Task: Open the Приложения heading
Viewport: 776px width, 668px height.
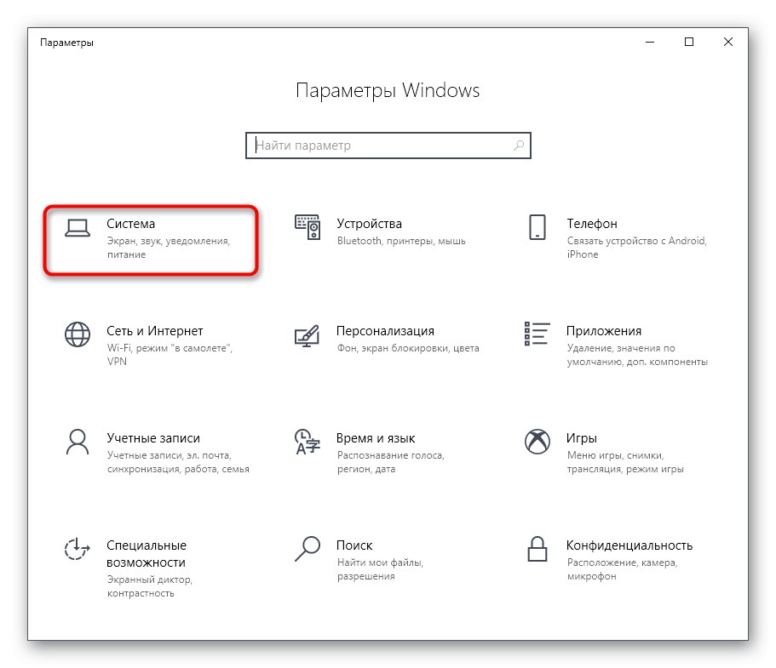Action: [x=604, y=331]
